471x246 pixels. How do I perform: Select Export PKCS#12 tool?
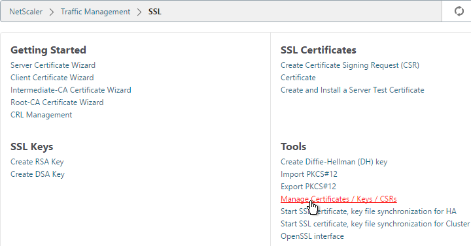coord(308,187)
